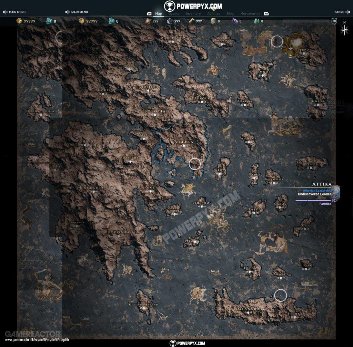Select the Messara region label
This screenshot has height=347, width=353.
[x=248, y=309]
